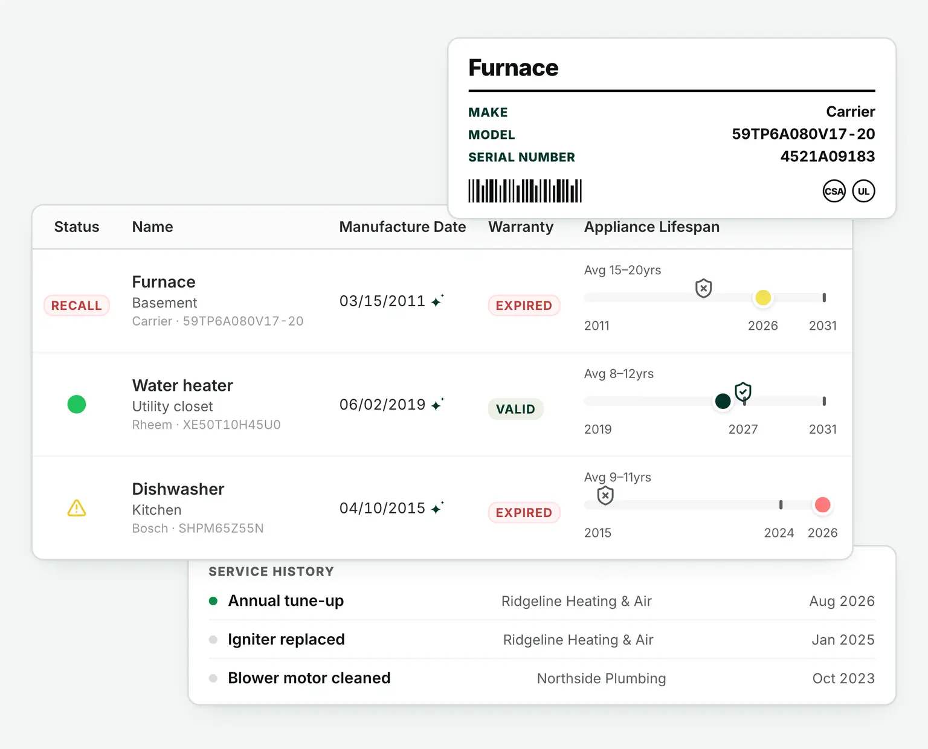928x749 pixels.
Task: Click the dark green marker on Water heater lifespan
Action: coord(723,401)
